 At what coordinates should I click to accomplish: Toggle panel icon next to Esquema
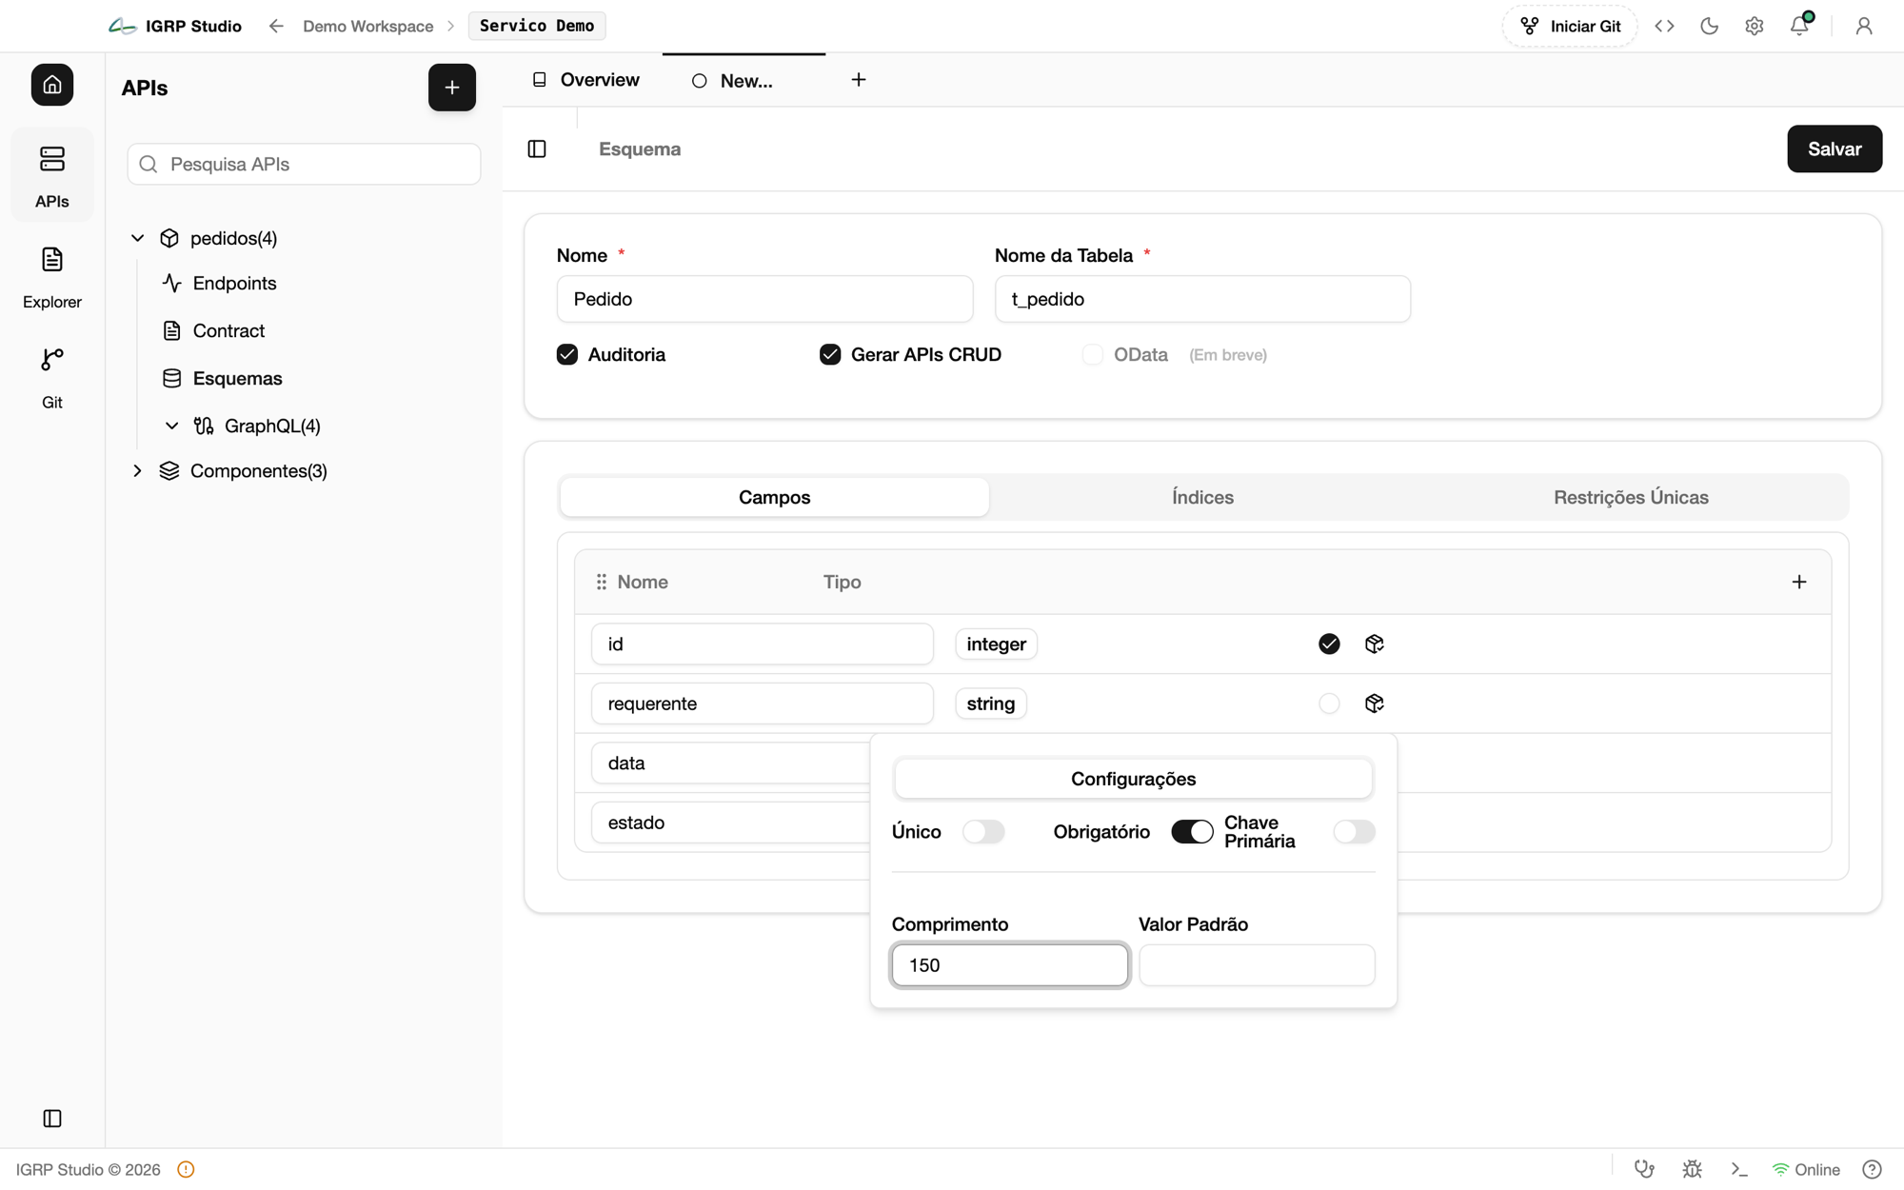[x=537, y=149]
